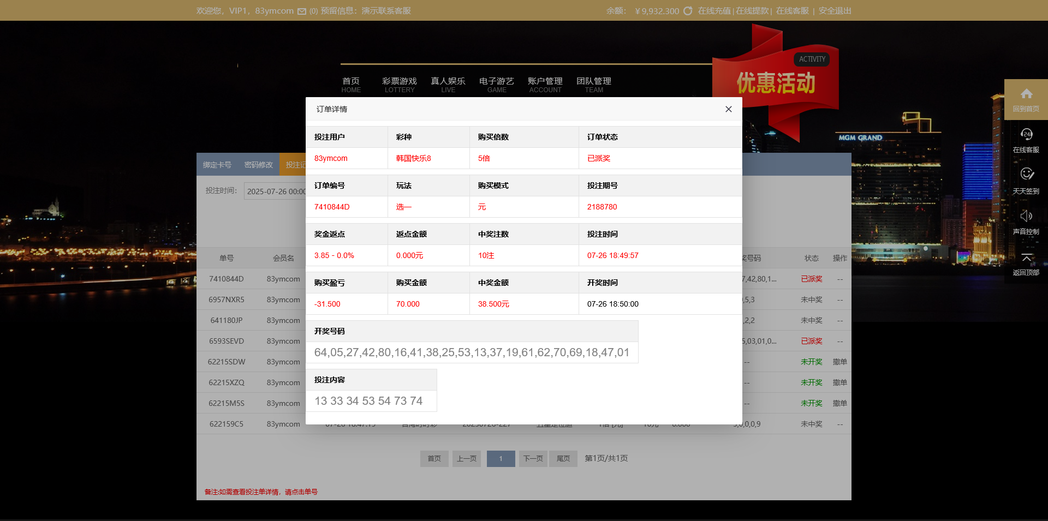Click the return-to-top arrow icon
The height and width of the screenshot is (521, 1048).
(x=1026, y=257)
